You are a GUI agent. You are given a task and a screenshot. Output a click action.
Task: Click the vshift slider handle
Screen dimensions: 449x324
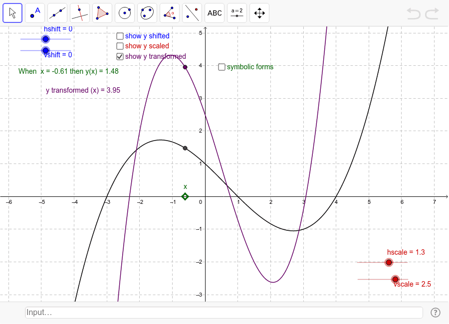[45, 50]
